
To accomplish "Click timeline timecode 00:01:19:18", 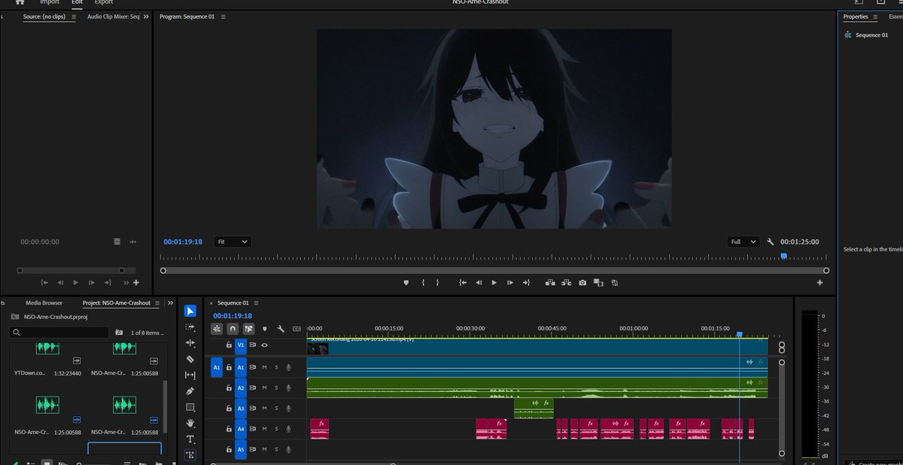I will [233, 316].
